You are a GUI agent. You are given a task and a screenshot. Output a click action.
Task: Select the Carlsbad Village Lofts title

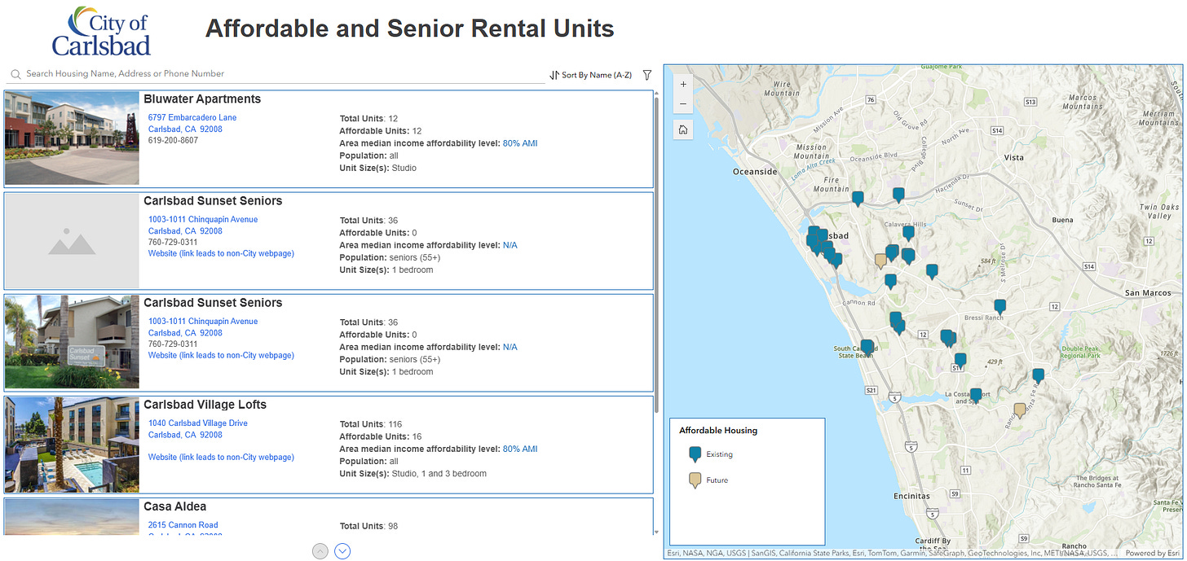tap(205, 405)
